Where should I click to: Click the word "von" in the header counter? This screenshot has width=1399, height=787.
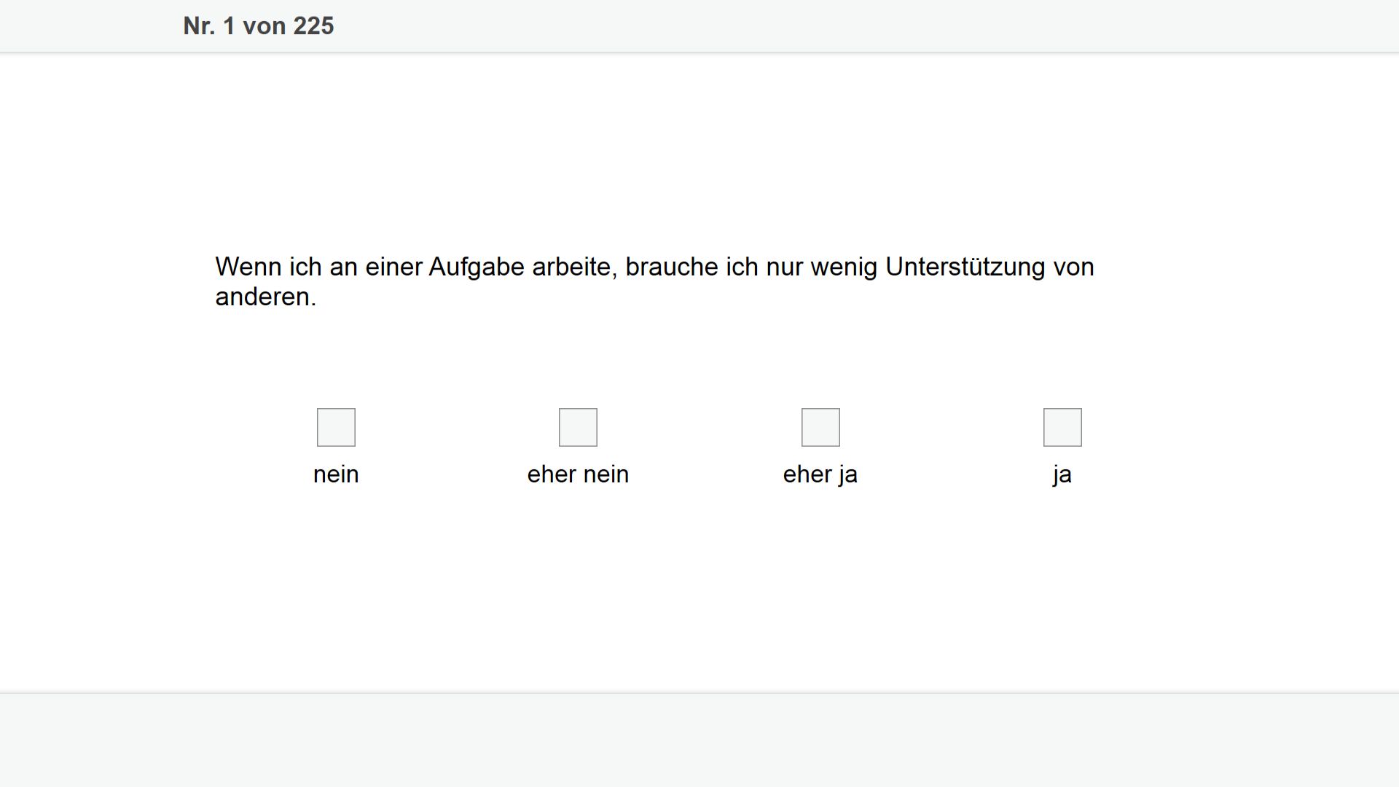point(264,27)
